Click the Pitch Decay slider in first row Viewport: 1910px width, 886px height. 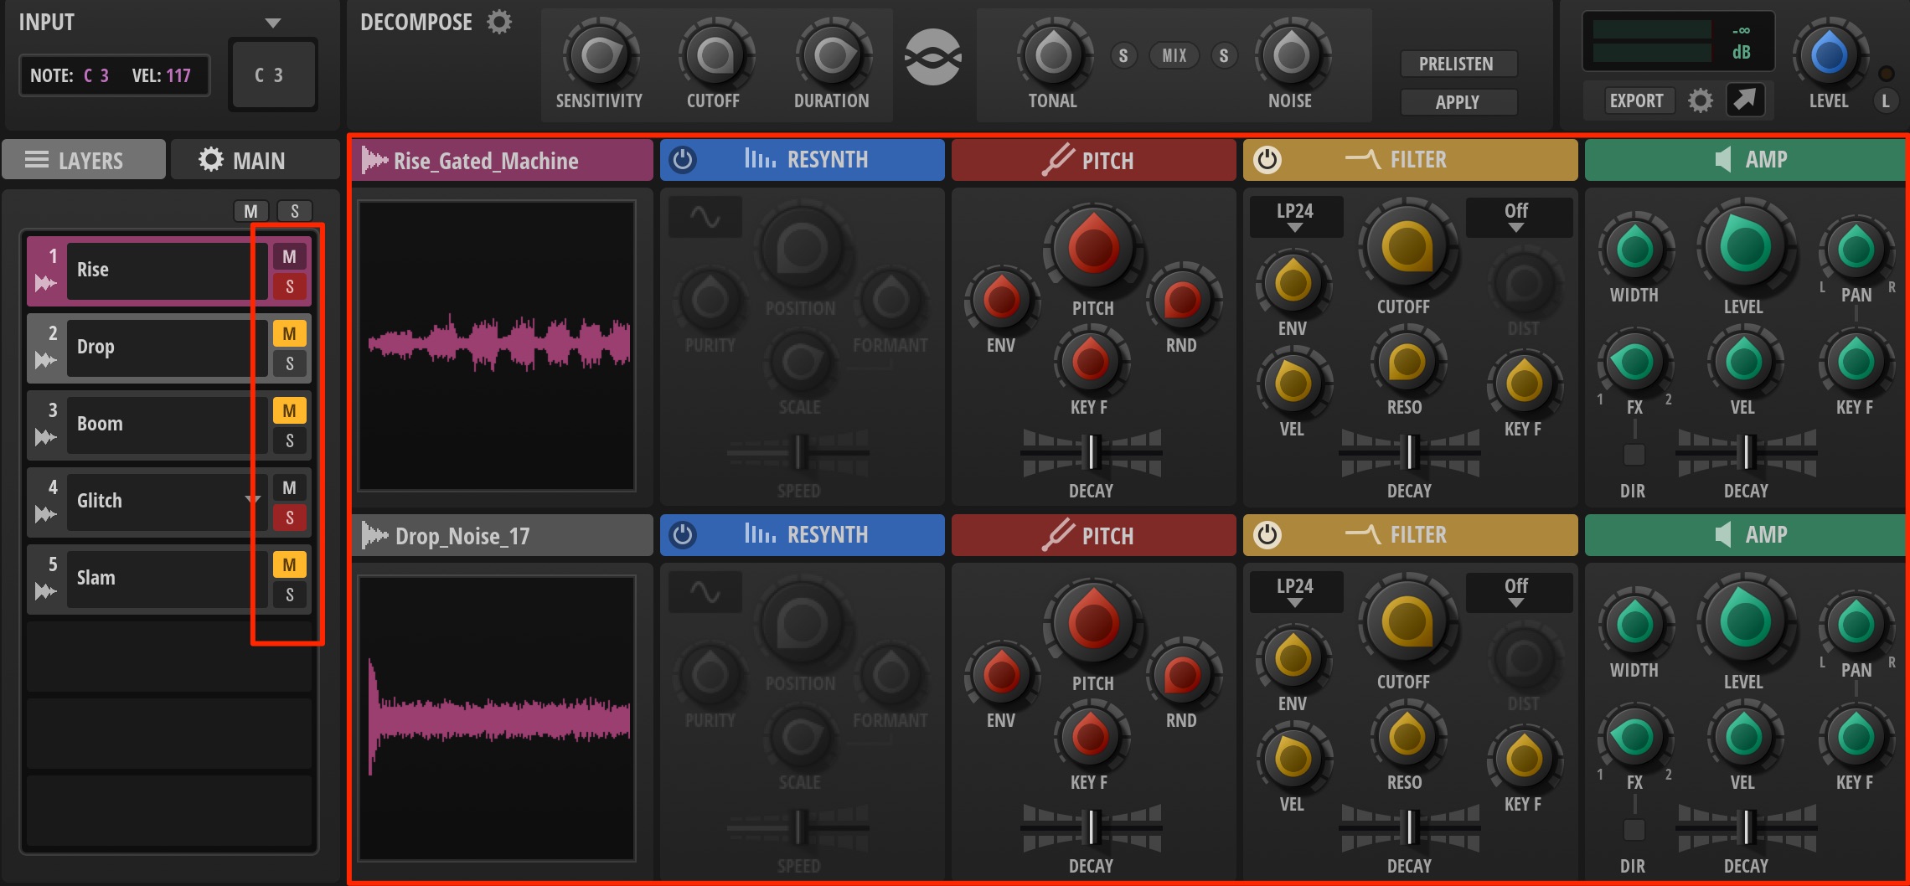(1091, 452)
